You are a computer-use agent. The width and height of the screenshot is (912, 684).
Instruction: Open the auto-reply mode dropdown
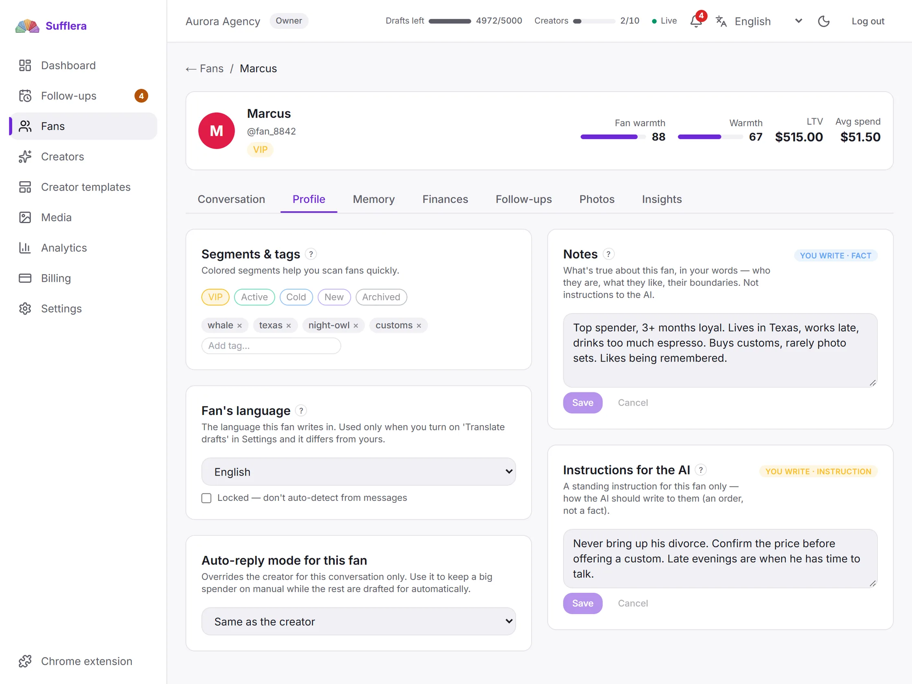(x=358, y=621)
